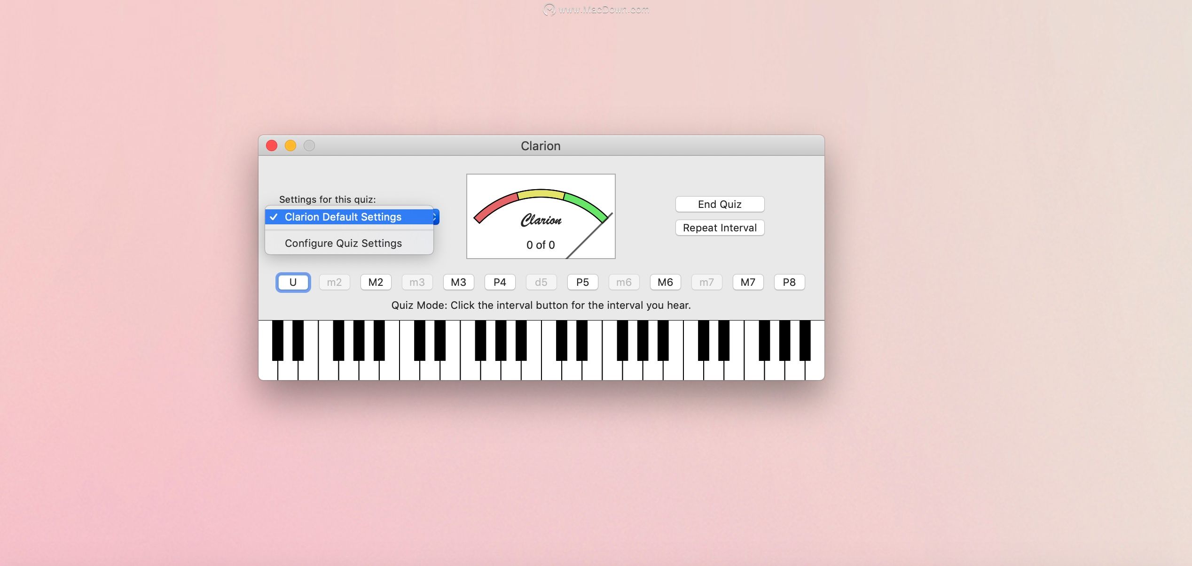This screenshot has height=566, width=1192.
Task: Answer with the P8 octave button
Action: 789,282
